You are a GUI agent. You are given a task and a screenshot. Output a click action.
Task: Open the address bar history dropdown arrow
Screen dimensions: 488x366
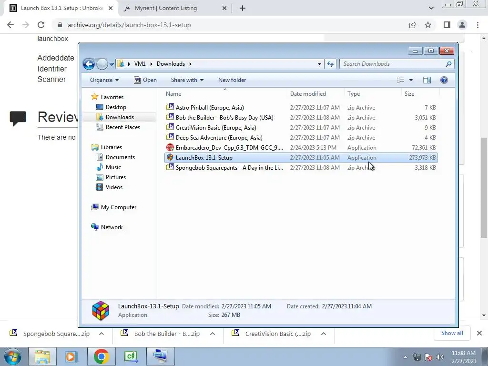319,64
